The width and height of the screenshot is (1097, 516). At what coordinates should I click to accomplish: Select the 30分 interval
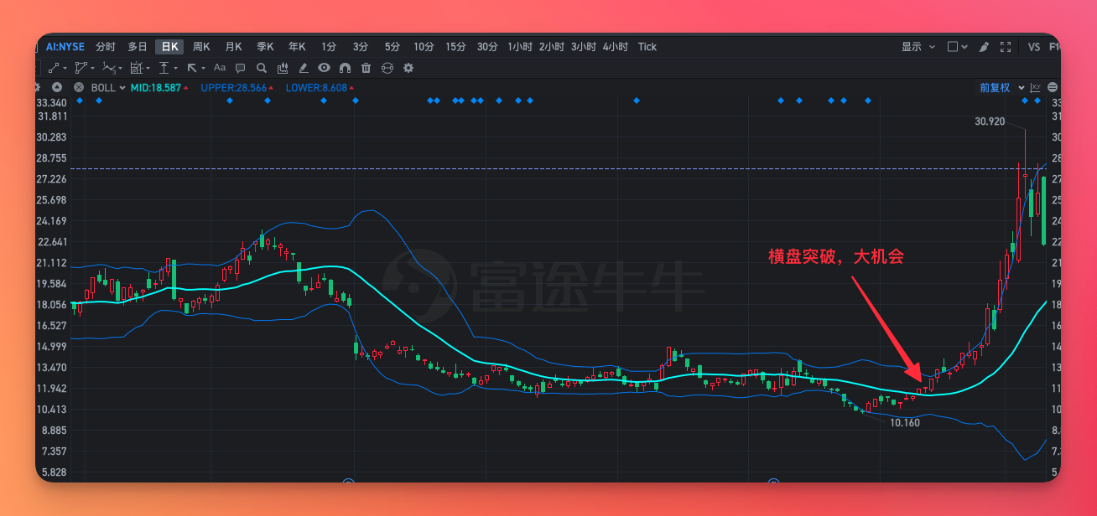pyautogui.click(x=487, y=47)
